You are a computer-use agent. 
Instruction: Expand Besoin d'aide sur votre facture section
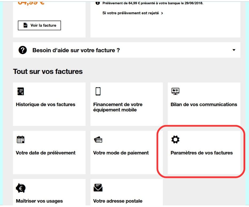point(127,50)
